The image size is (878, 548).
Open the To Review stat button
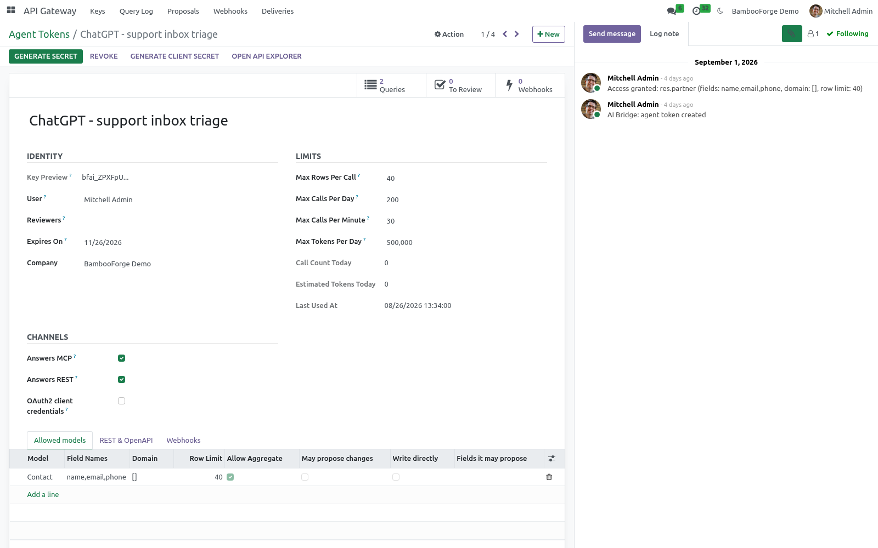pyautogui.click(x=461, y=85)
